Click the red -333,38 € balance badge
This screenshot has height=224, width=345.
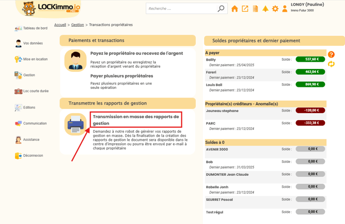310,123
